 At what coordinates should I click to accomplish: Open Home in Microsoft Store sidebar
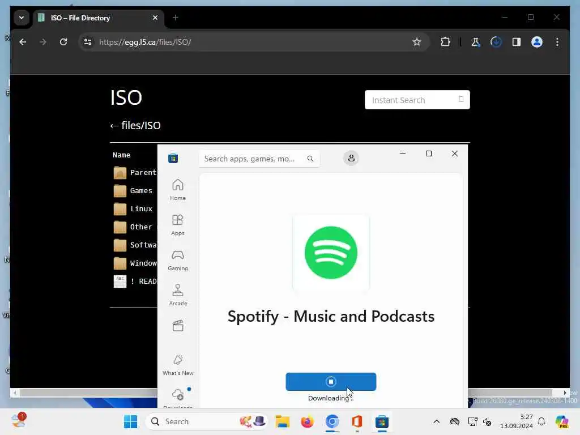point(178,189)
